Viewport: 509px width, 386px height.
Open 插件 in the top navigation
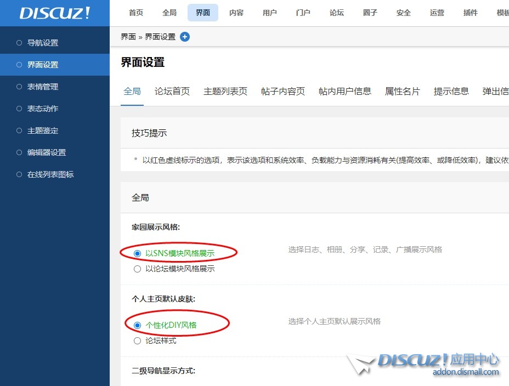click(471, 13)
